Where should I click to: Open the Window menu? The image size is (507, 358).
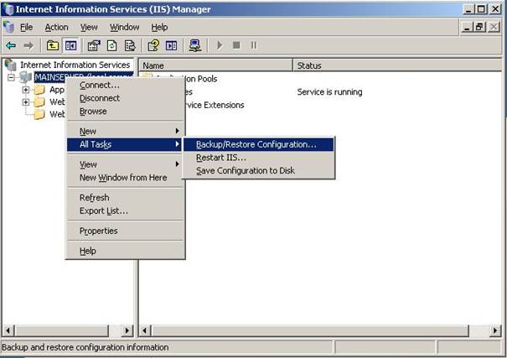(125, 27)
